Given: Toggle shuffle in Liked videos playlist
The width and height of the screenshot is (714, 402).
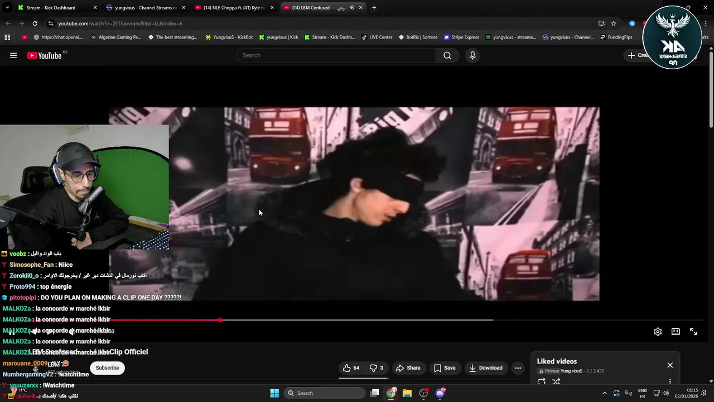Looking at the screenshot, I should (556, 382).
